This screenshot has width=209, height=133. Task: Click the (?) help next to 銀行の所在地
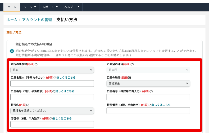click(x=36, y=64)
